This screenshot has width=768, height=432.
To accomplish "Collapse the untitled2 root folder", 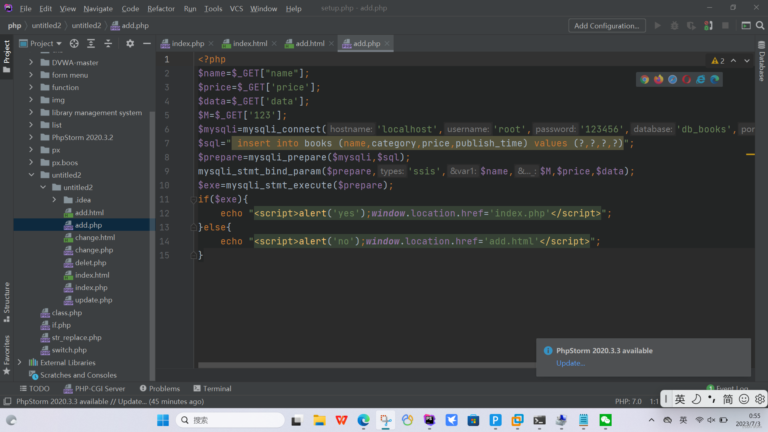I will coord(31,175).
